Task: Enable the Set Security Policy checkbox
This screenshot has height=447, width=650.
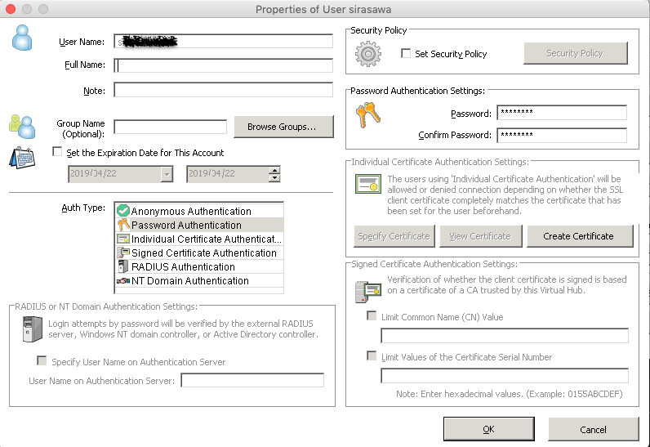Action: [x=407, y=54]
